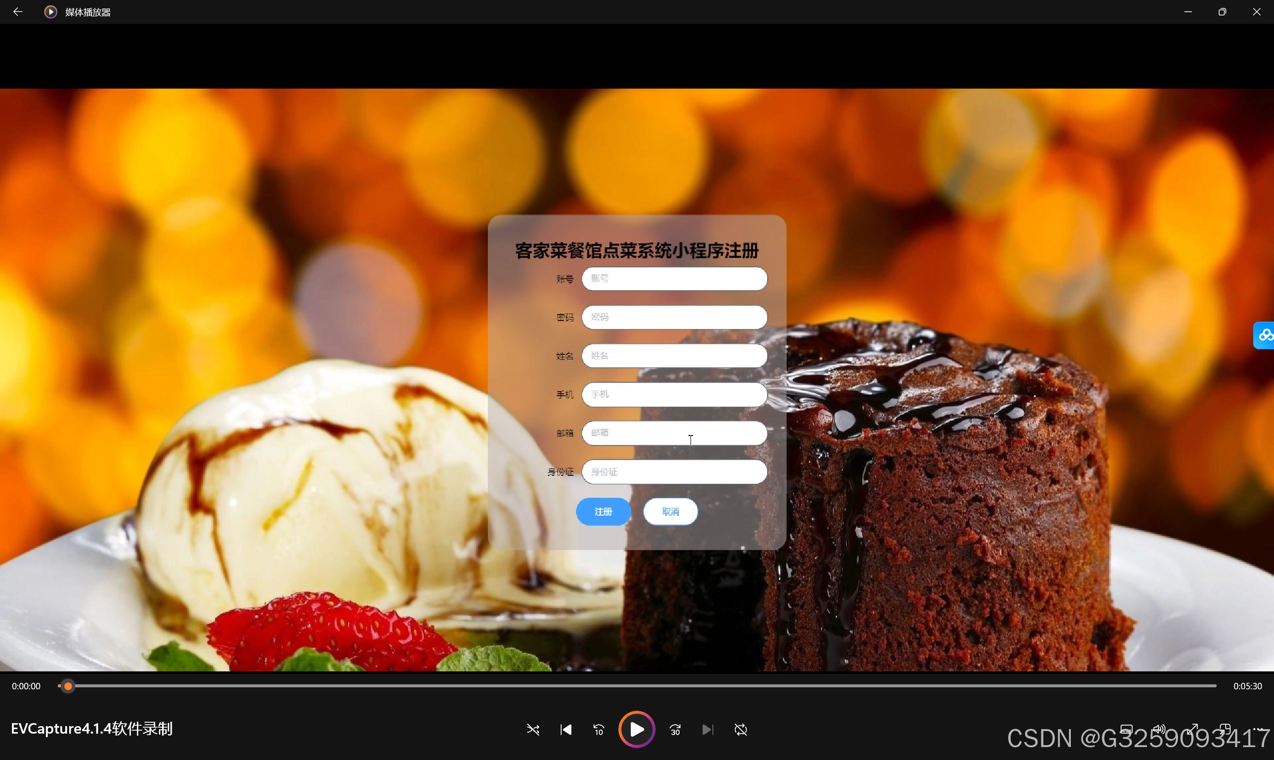Click the playback seek bar handle

[68, 686]
